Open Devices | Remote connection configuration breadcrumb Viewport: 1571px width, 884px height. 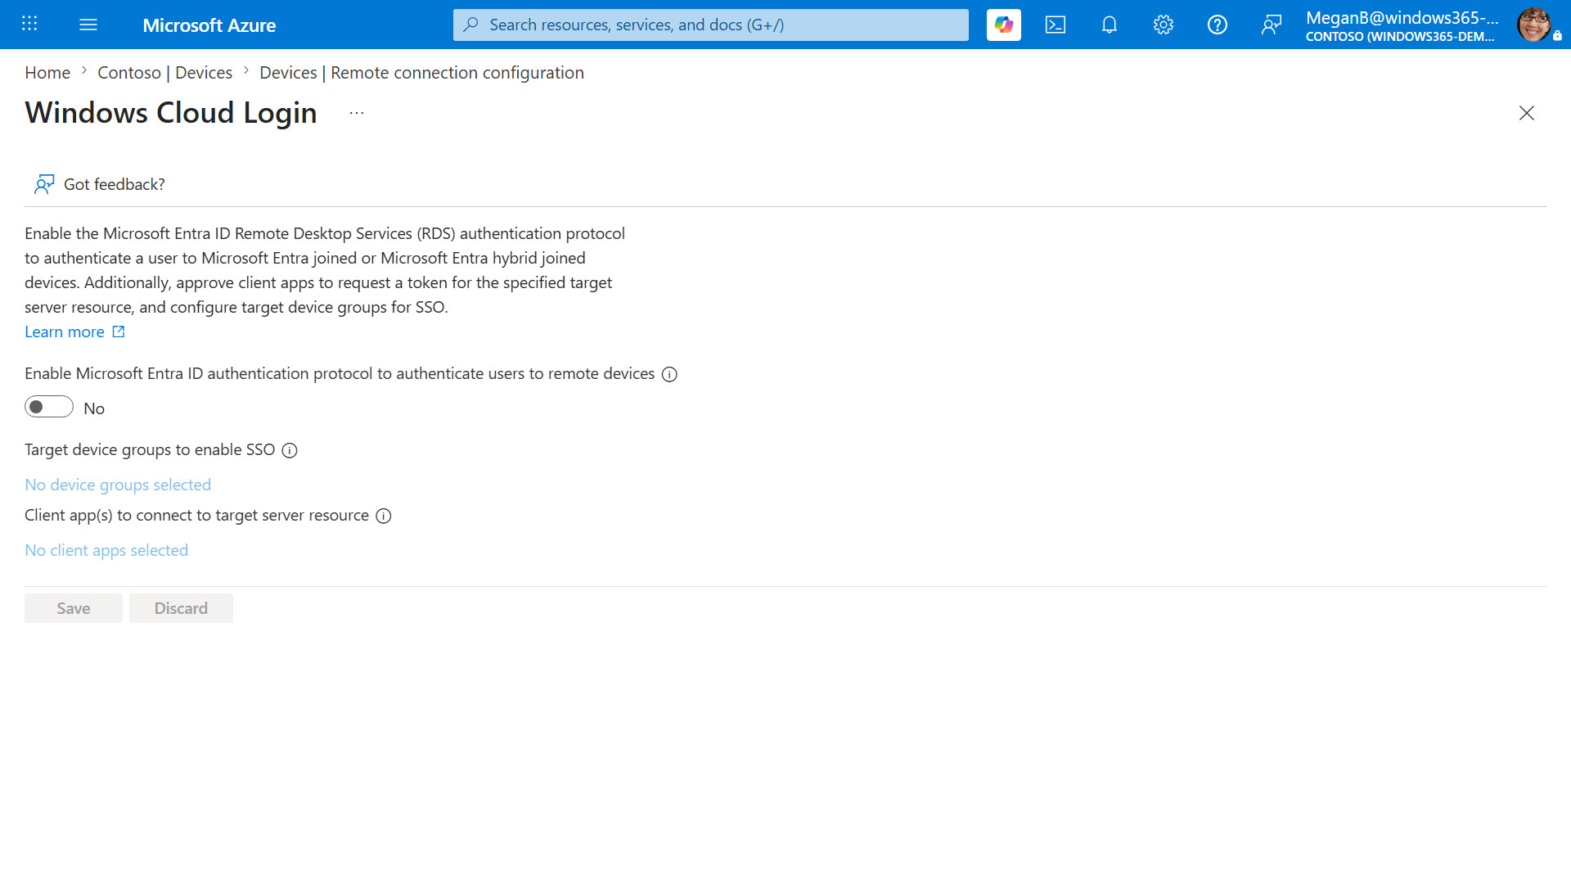(421, 73)
